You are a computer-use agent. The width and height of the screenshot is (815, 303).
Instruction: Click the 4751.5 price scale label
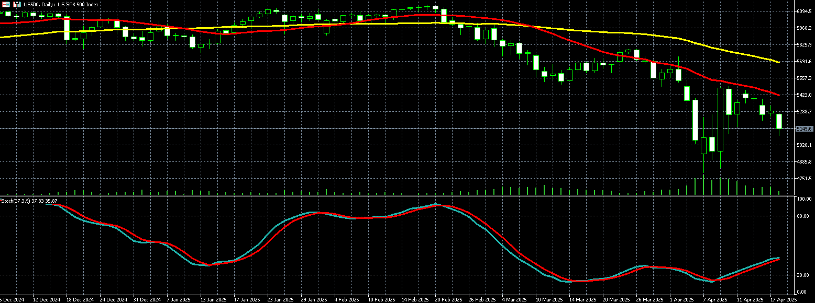point(804,179)
